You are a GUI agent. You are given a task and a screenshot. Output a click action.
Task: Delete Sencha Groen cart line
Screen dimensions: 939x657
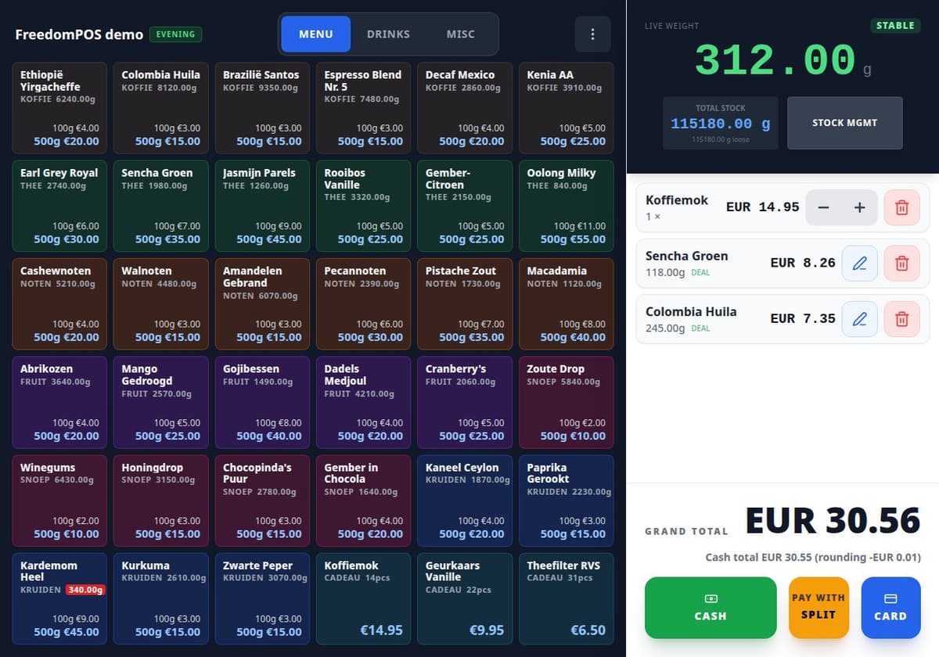click(x=901, y=264)
